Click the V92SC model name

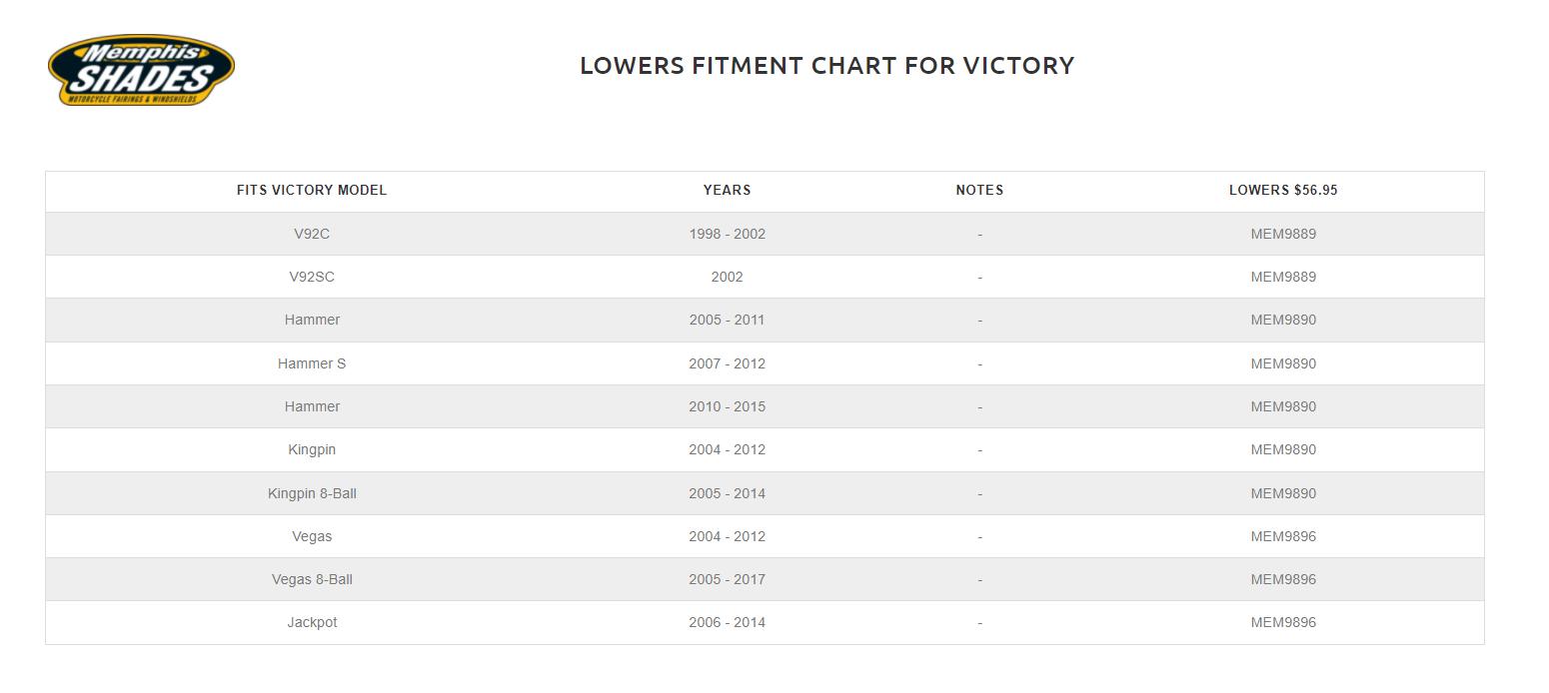[312, 277]
